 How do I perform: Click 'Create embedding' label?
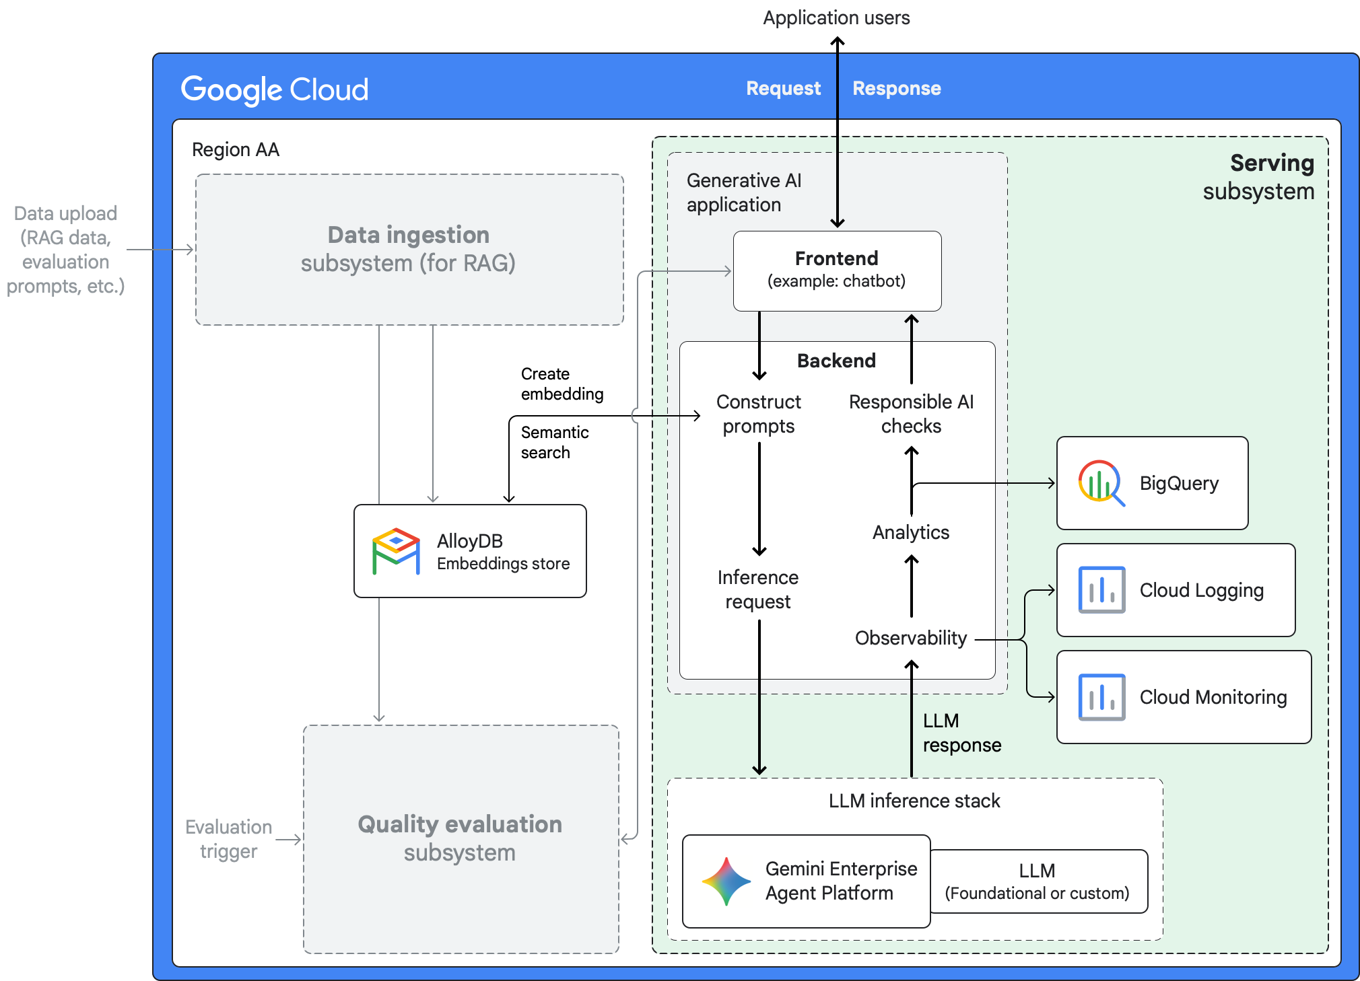tap(562, 384)
